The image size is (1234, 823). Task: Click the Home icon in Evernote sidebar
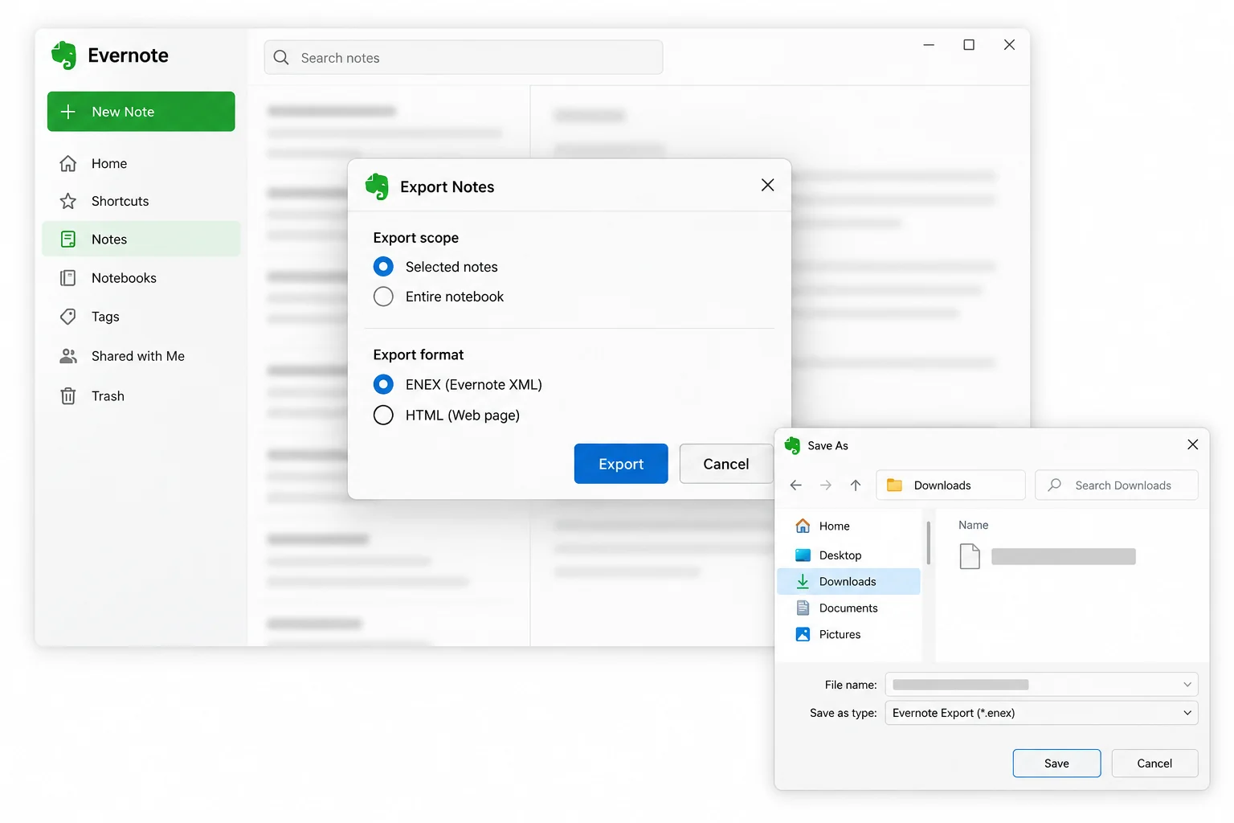(68, 163)
